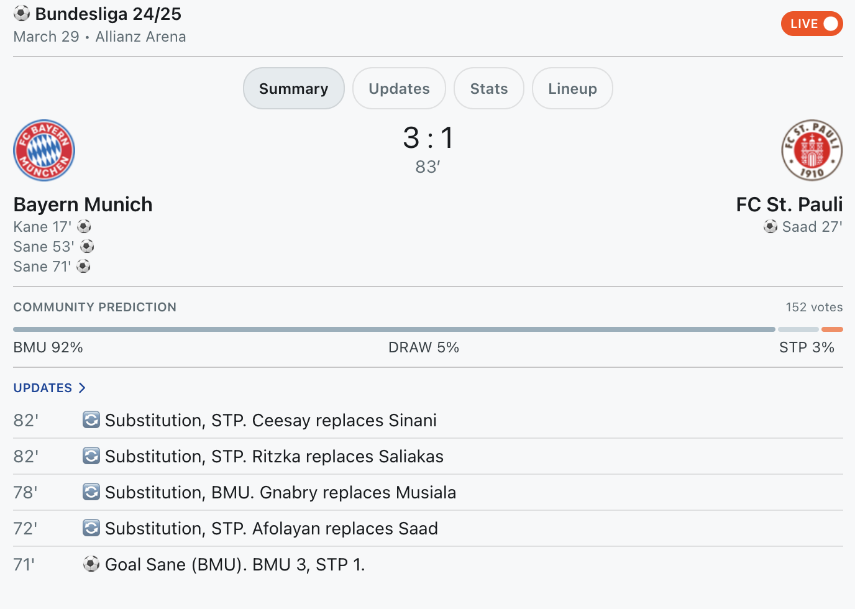Click the Ritzka replaces Saliakas update row
Screen dimensions: 855x609
428,456
